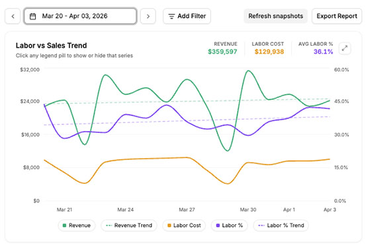
Task: Advance to next date range with right chevron
Action: 148,16
